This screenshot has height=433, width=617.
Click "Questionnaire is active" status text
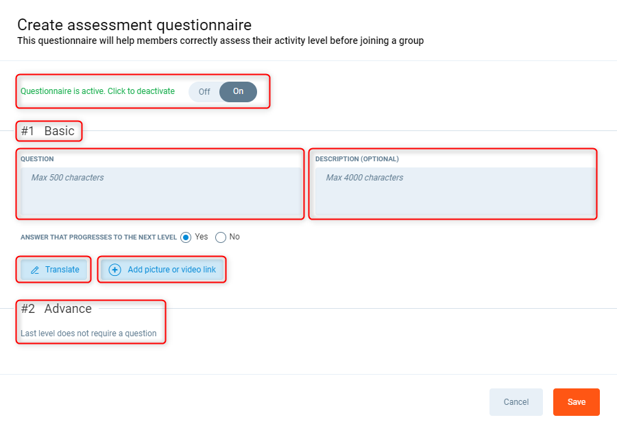[x=97, y=91]
